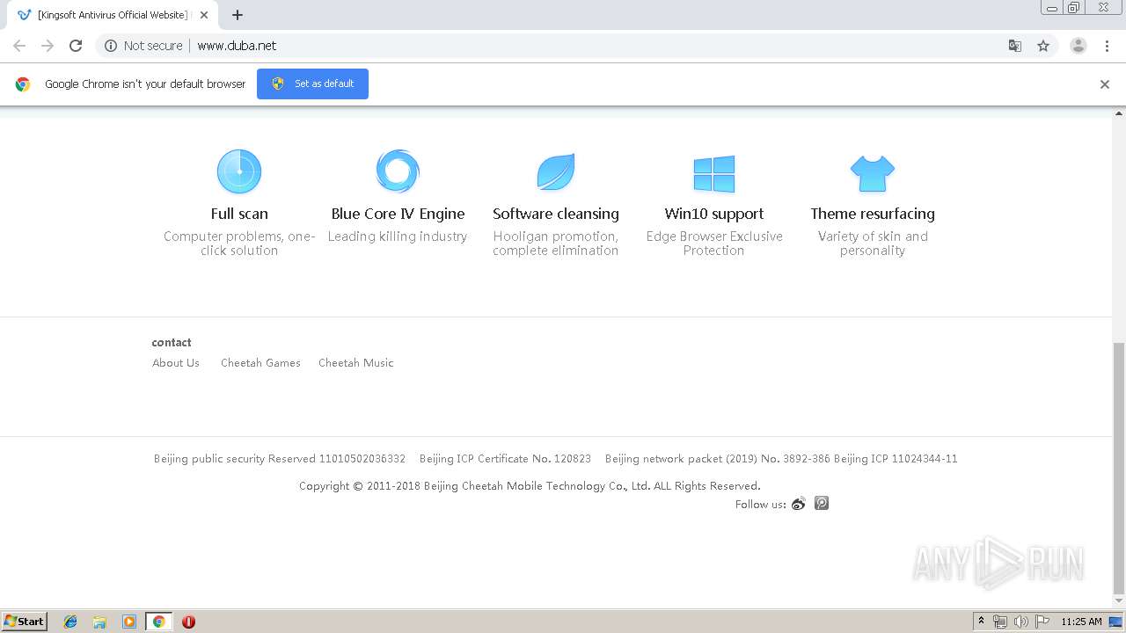Screen dimensions: 1126x633
Task: Select the Chrome taskbar button
Action: [158, 622]
